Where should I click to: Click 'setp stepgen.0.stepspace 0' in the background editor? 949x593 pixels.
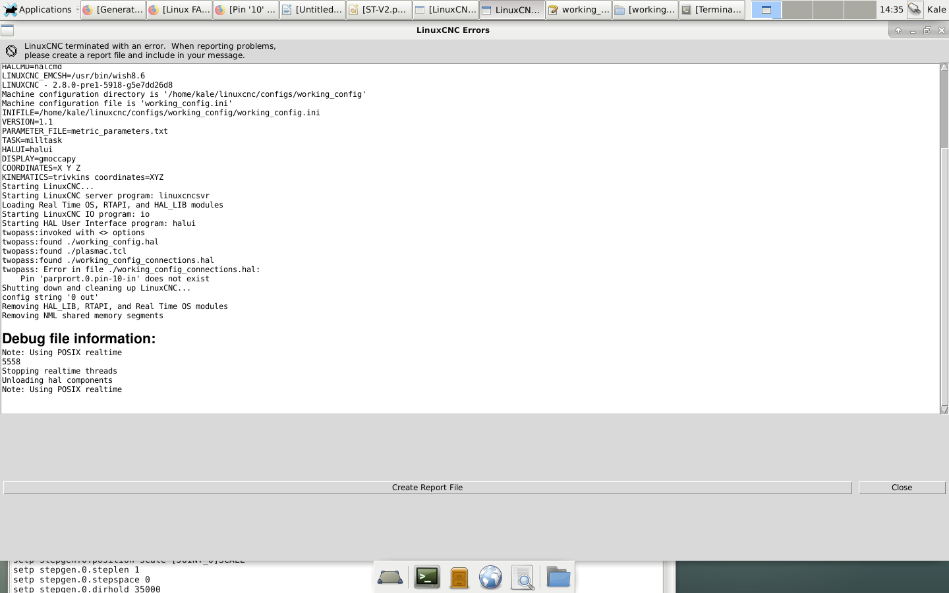[82, 580]
